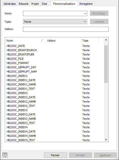The height and width of the screenshot is (160, 119).
Task: Click the Fermer button
Action: coord(55,155)
